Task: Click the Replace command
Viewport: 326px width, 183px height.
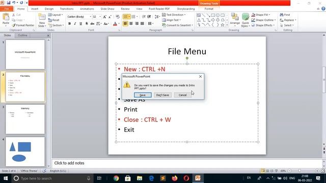Action: click(288, 20)
